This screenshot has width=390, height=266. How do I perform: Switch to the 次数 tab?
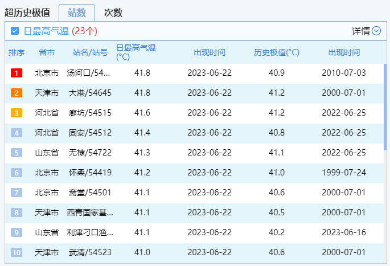pyautogui.click(x=113, y=13)
